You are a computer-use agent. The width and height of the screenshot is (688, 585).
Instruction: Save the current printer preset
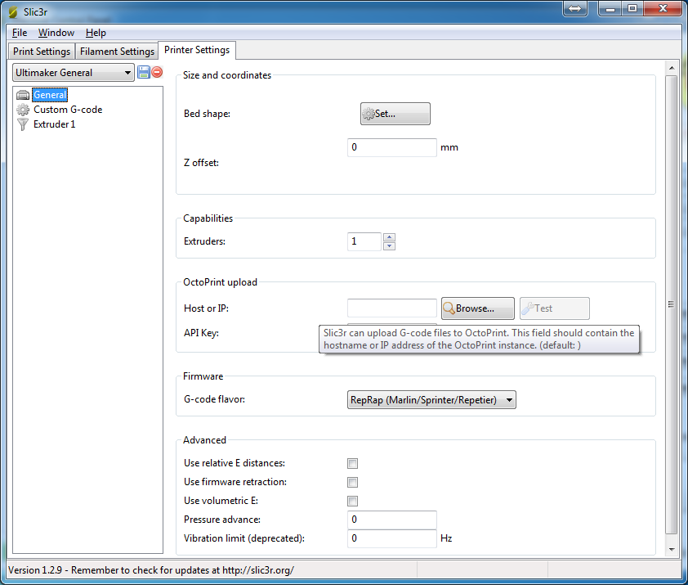click(x=144, y=72)
